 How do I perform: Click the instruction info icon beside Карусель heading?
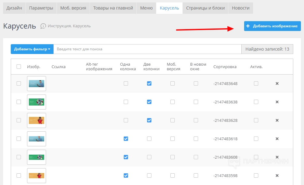pos(43,26)
